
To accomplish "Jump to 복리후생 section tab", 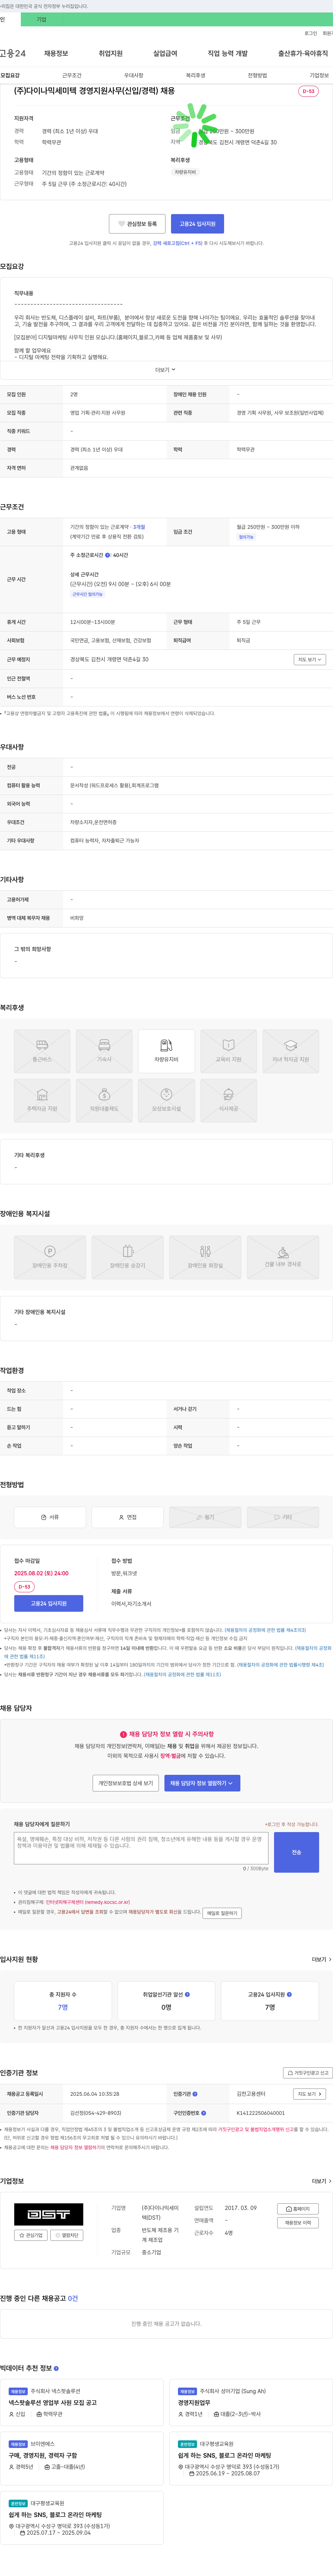I will 195,75.
